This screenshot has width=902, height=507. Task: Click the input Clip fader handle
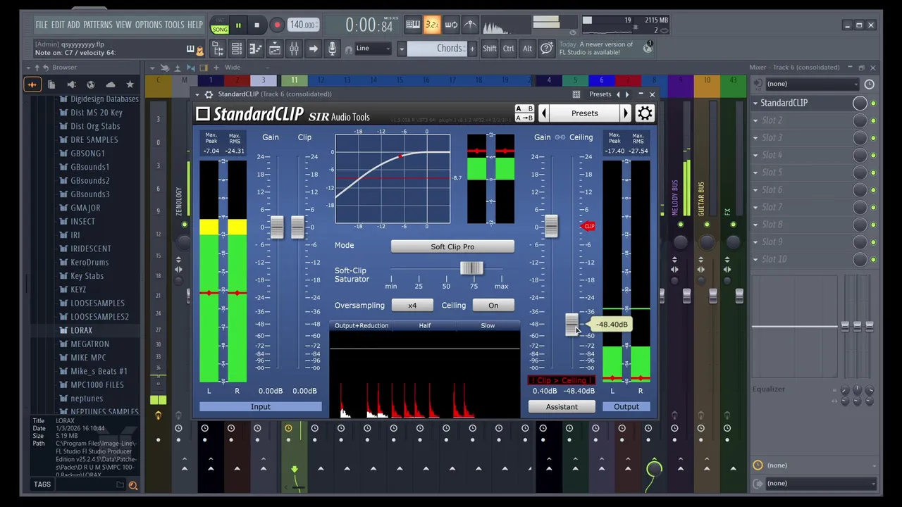coord(297,227)
